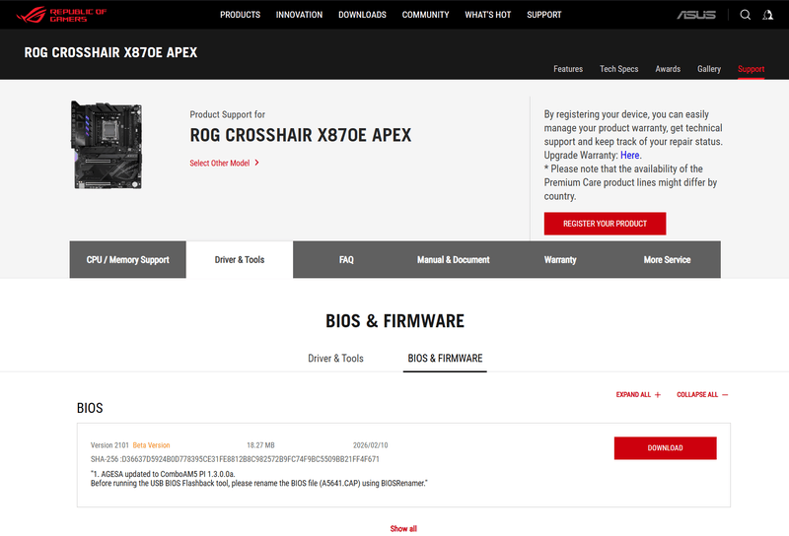Open the PRODUCTS menu
The height and width of the screenshot is (536, 789).
click(x=240, y=15)
